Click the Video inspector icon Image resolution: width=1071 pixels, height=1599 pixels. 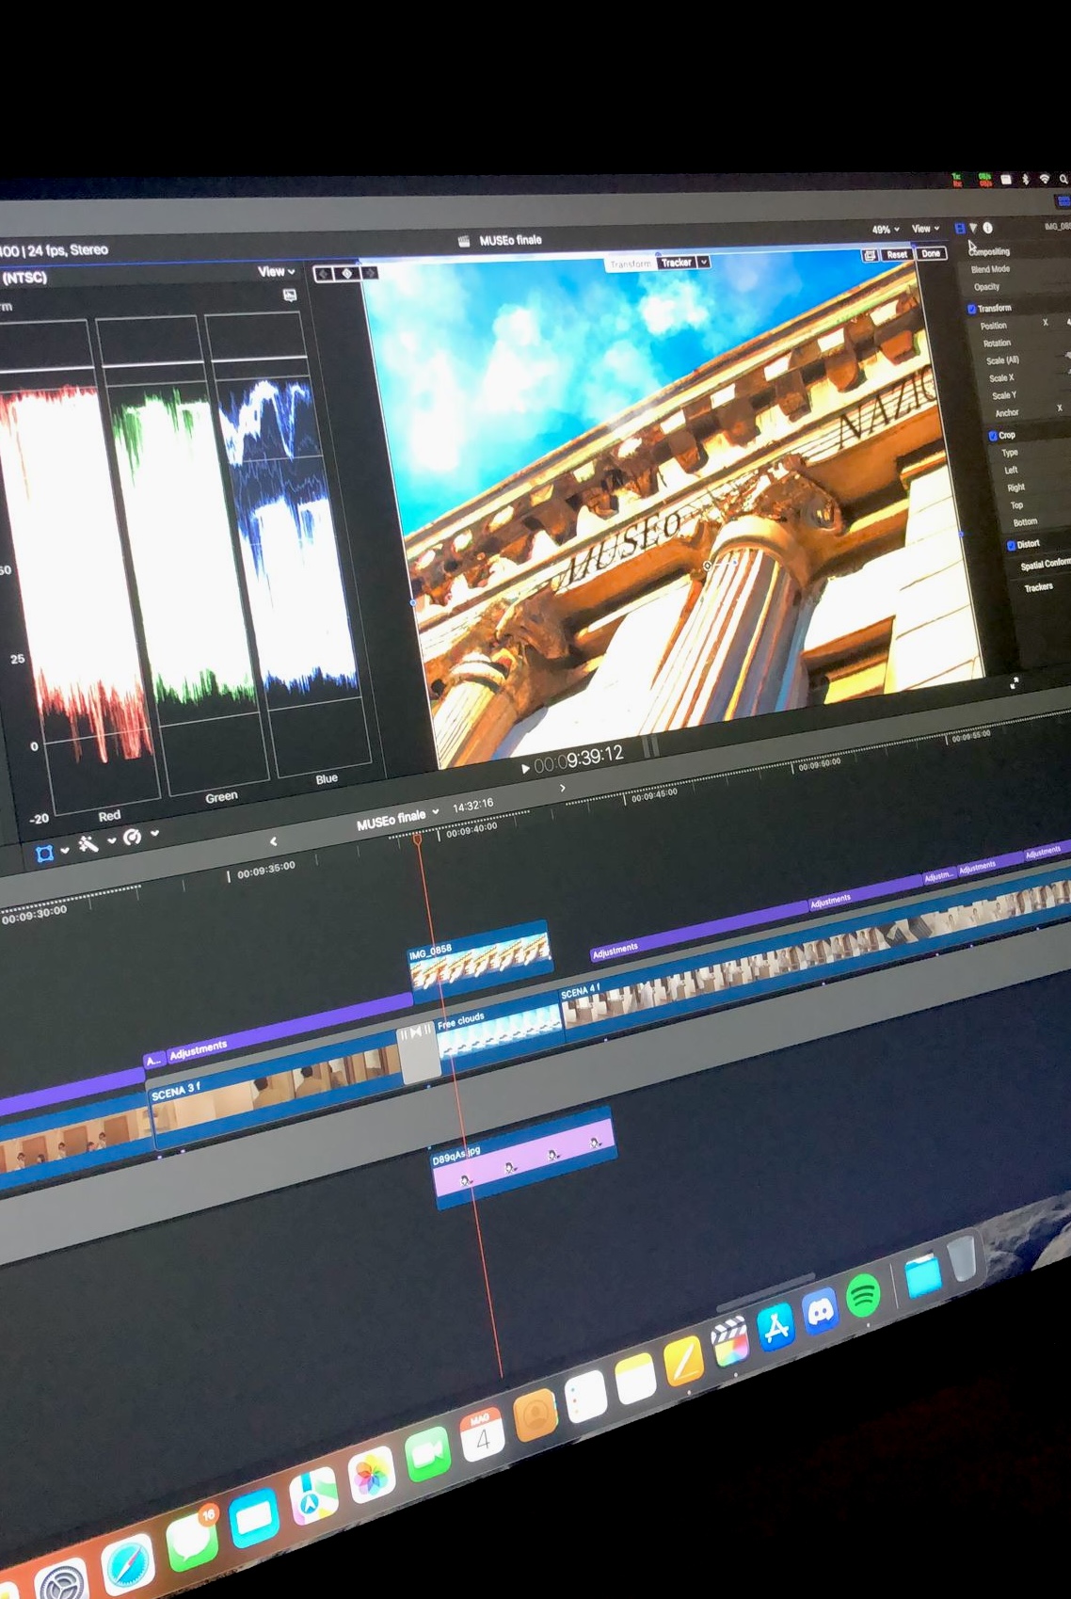(959, 228)
